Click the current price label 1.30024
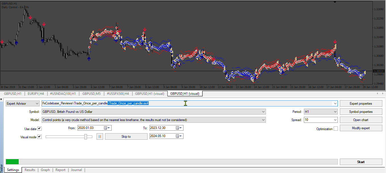The width and height of the screenshot is (386, 173). [x=379, y=71]
